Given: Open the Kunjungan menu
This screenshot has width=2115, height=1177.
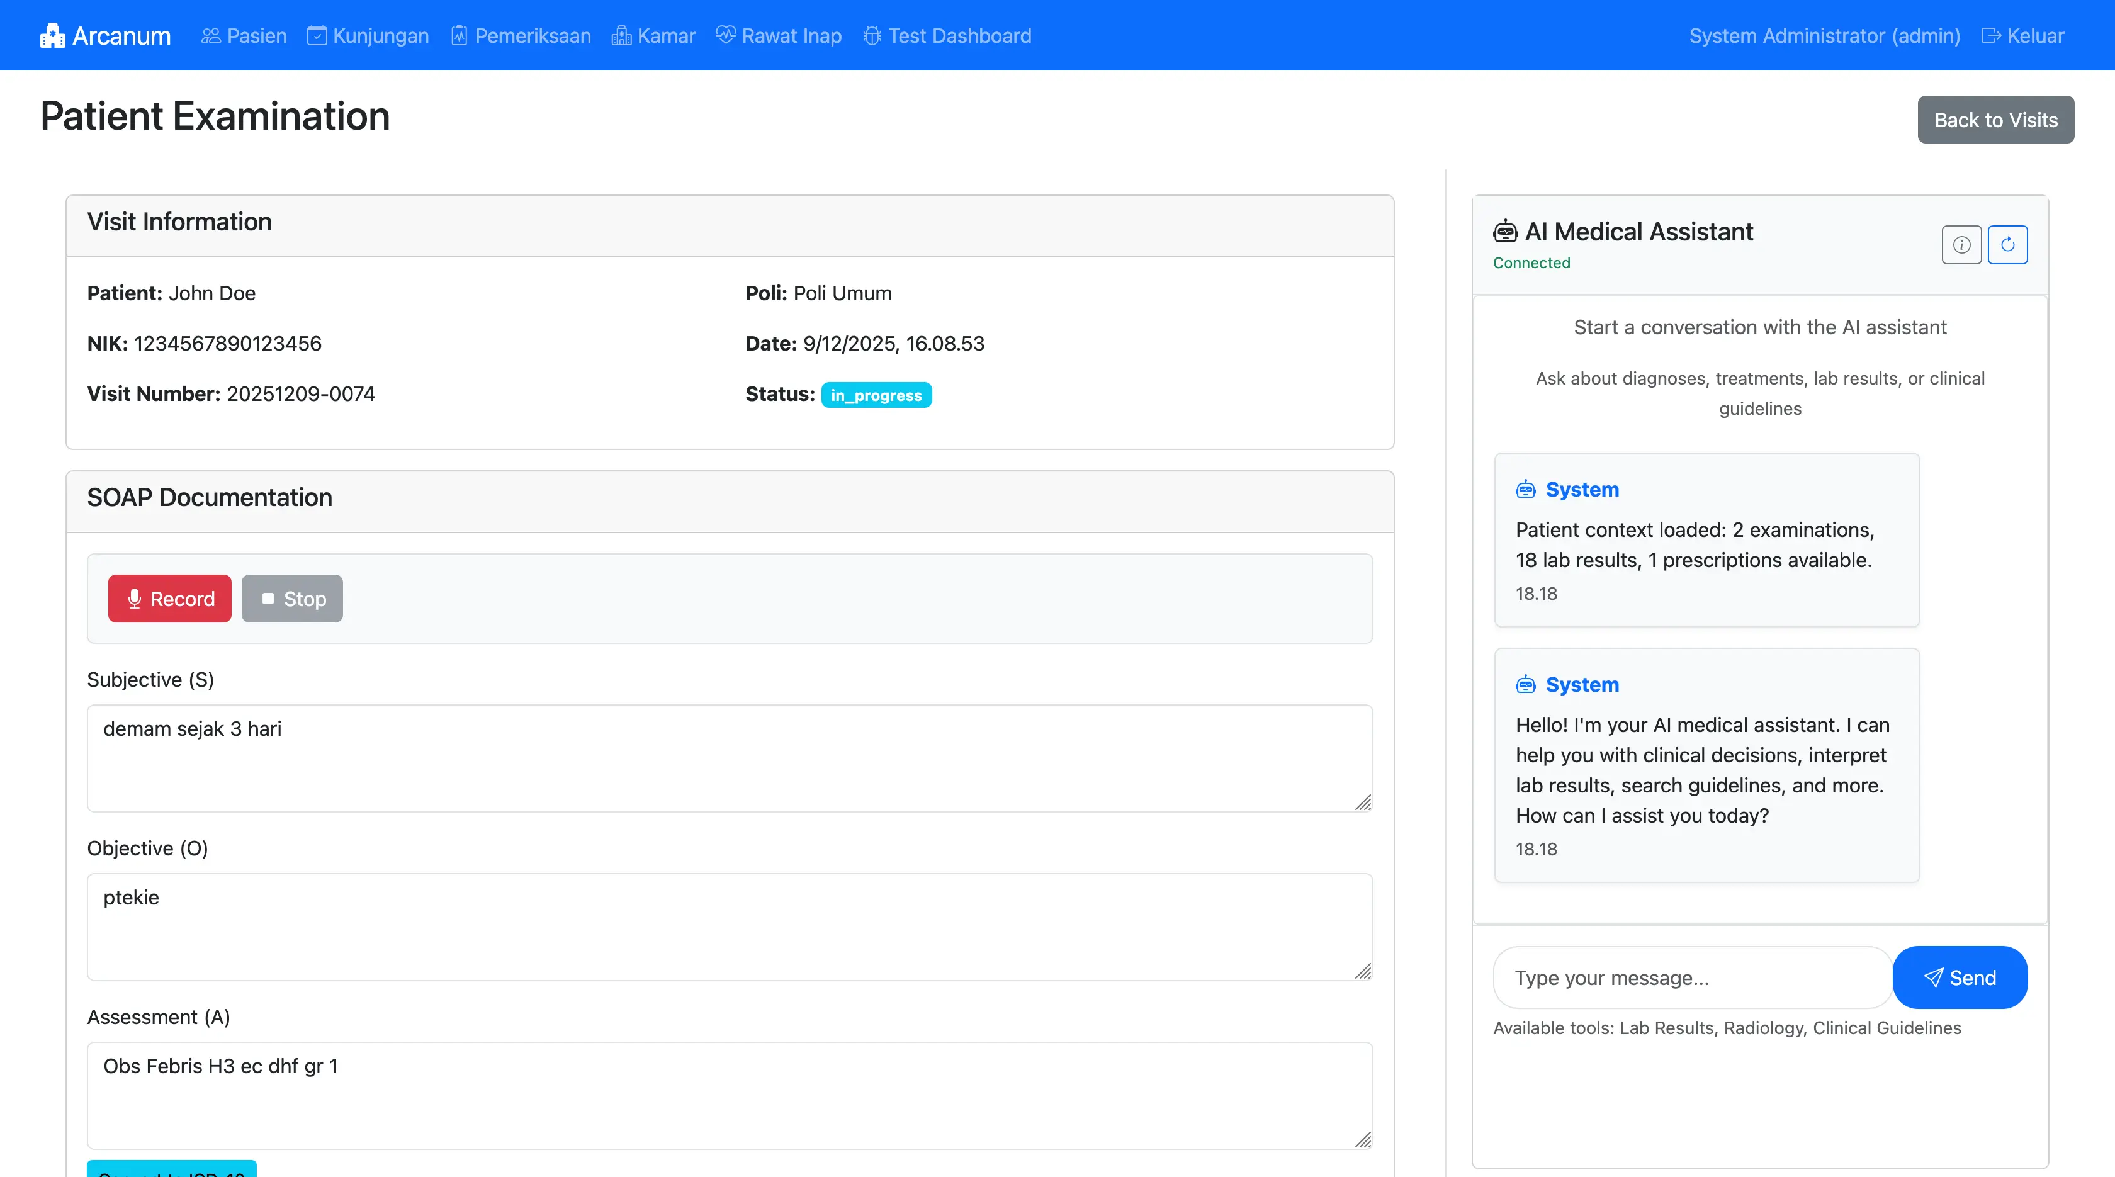Looking at the screenshot, I should coord(368,36).
